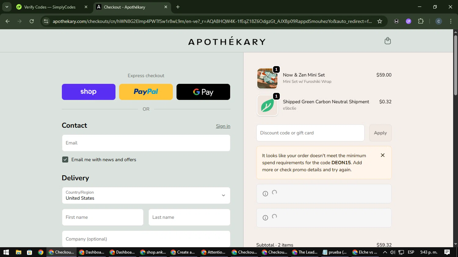Pay with Google Pay express button

click(203, 92)
